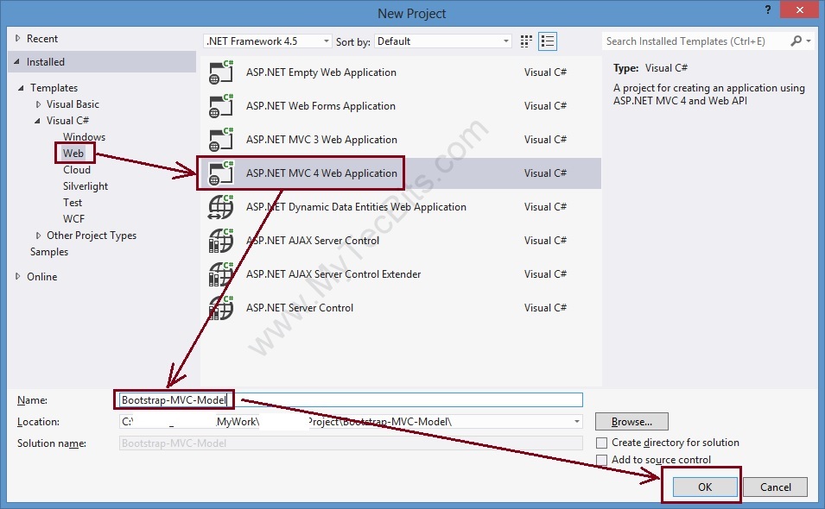Click the ASP.NET Server Control icon
Screen dimensions: 825x509
click(x=221, y=307)
